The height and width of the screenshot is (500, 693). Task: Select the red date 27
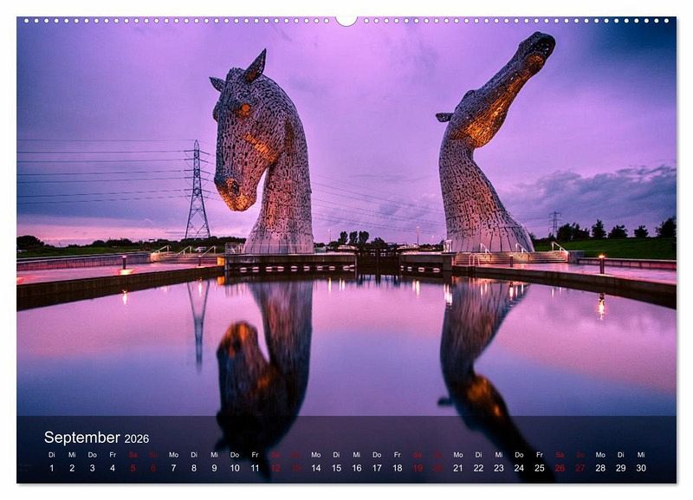[580, 468]
